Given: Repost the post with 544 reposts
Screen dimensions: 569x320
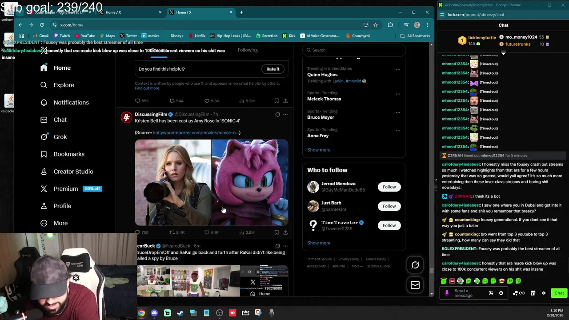Looking at the screenshot, I should pos(176,101).
